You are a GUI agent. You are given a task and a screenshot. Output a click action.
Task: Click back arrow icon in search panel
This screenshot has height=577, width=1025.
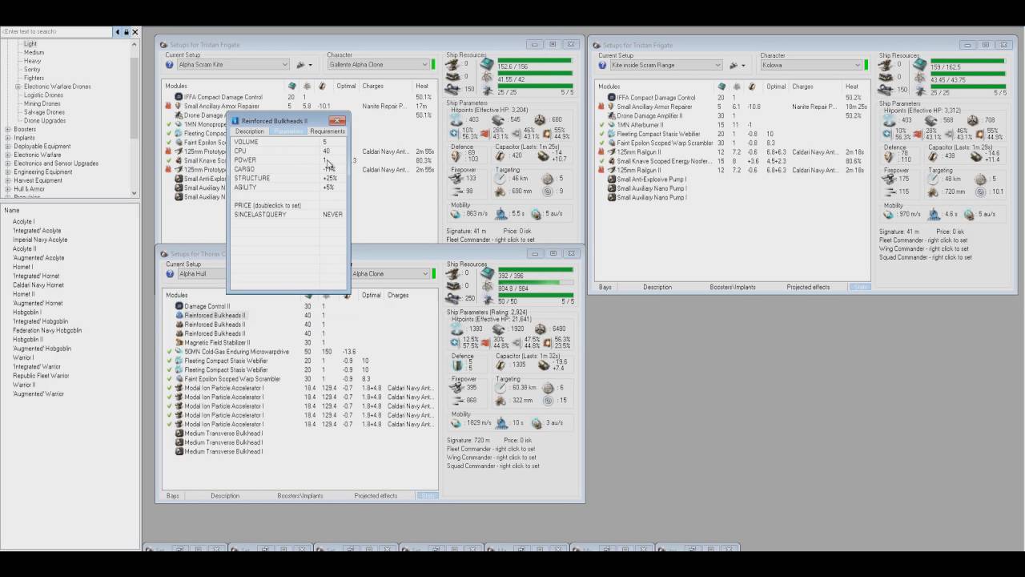117,32
